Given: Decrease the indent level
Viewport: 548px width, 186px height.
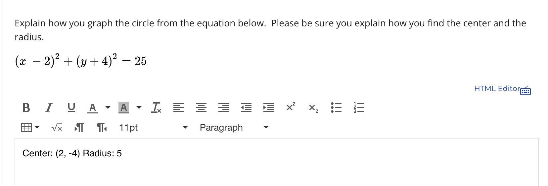Looking at the screenshot, I should [246, 108].
